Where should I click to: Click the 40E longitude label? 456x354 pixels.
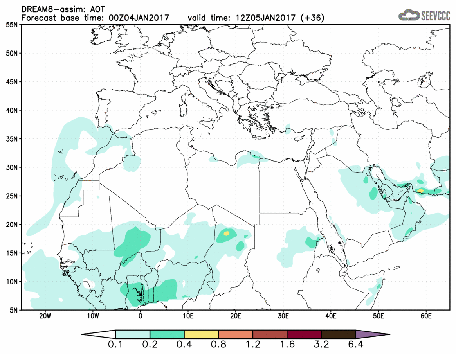331,316
